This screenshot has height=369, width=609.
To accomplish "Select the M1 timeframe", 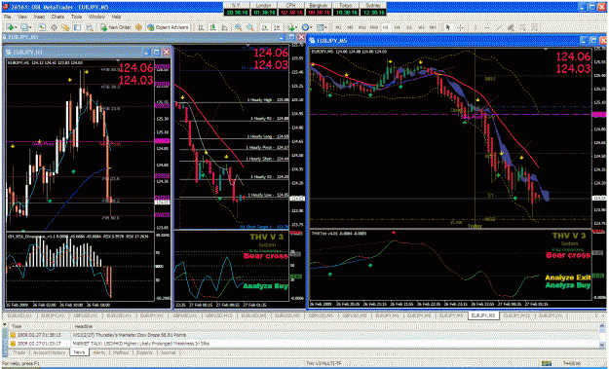I will click(x=339, y=27).
